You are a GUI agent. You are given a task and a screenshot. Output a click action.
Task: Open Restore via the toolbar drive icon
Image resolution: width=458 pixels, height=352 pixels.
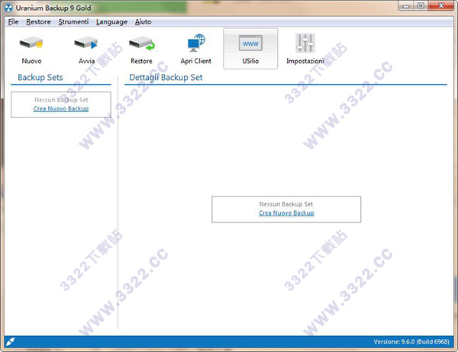point(142,43)
